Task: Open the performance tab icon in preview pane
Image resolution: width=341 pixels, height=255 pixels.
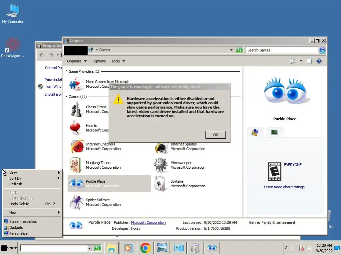Action: (275, 132)
